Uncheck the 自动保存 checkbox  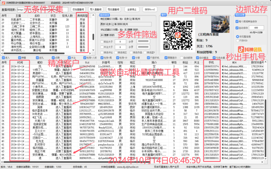pyautogui.click(x=237, y=28)
